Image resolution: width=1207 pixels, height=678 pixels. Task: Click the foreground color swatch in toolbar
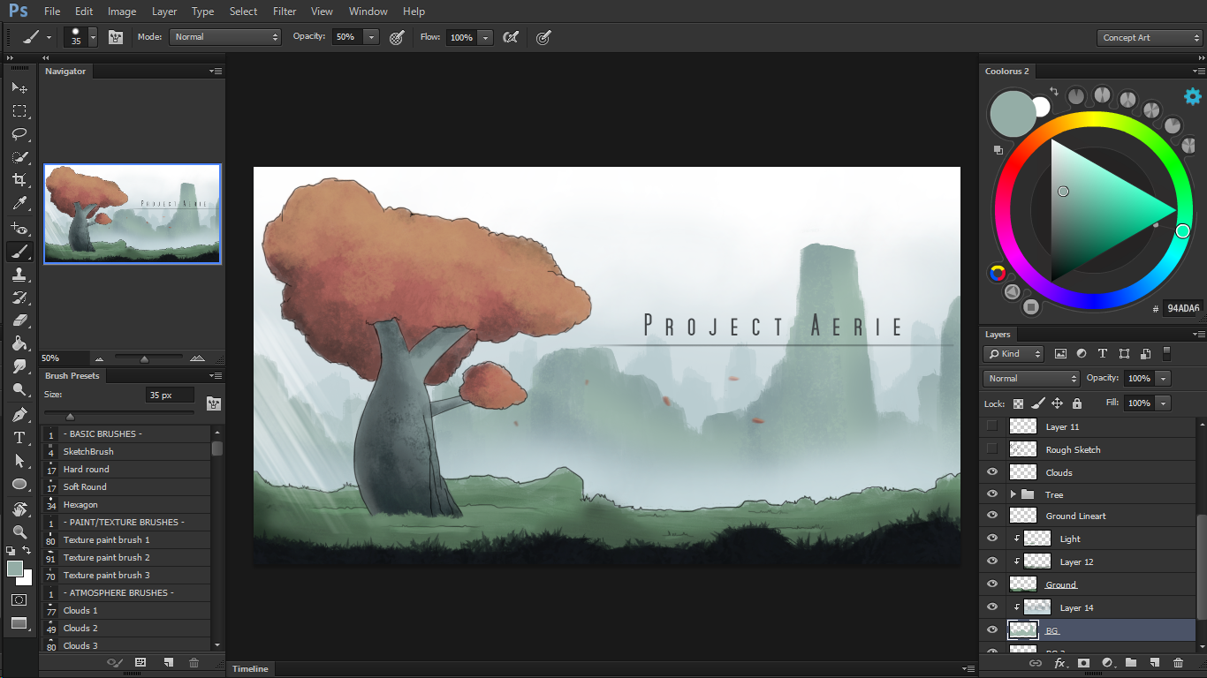[15, 569]
